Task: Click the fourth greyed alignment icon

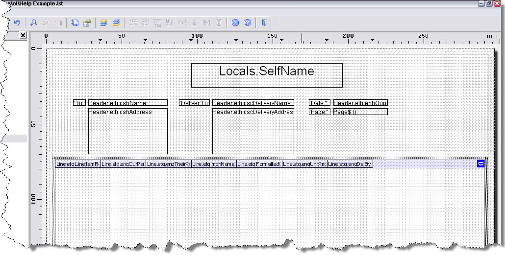Action: [170, 23]
